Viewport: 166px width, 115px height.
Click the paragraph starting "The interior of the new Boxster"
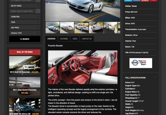82,93
